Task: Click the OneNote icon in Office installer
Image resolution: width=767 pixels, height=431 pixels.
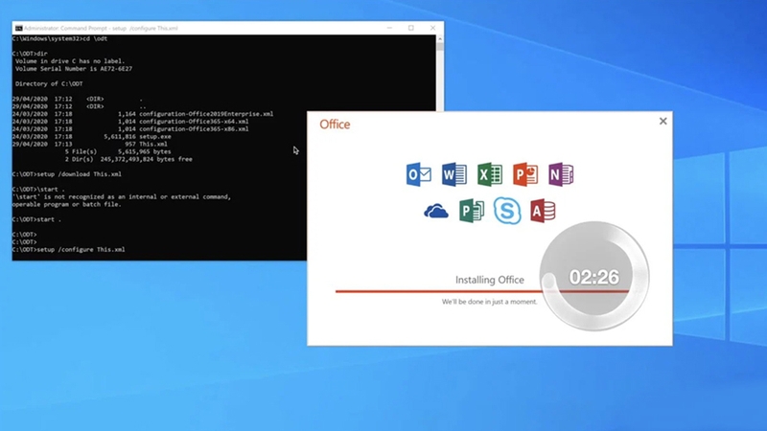Action: [x=561, y=174]
